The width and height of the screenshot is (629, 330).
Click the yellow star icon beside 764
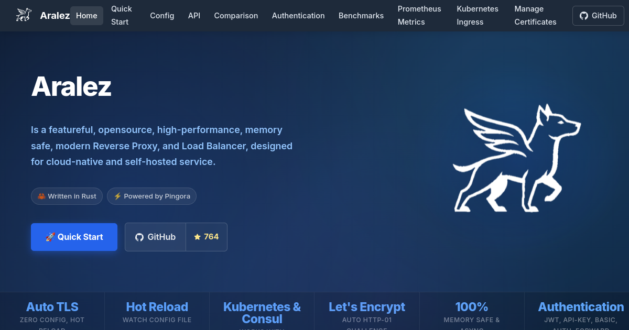(x=198, y=237)
